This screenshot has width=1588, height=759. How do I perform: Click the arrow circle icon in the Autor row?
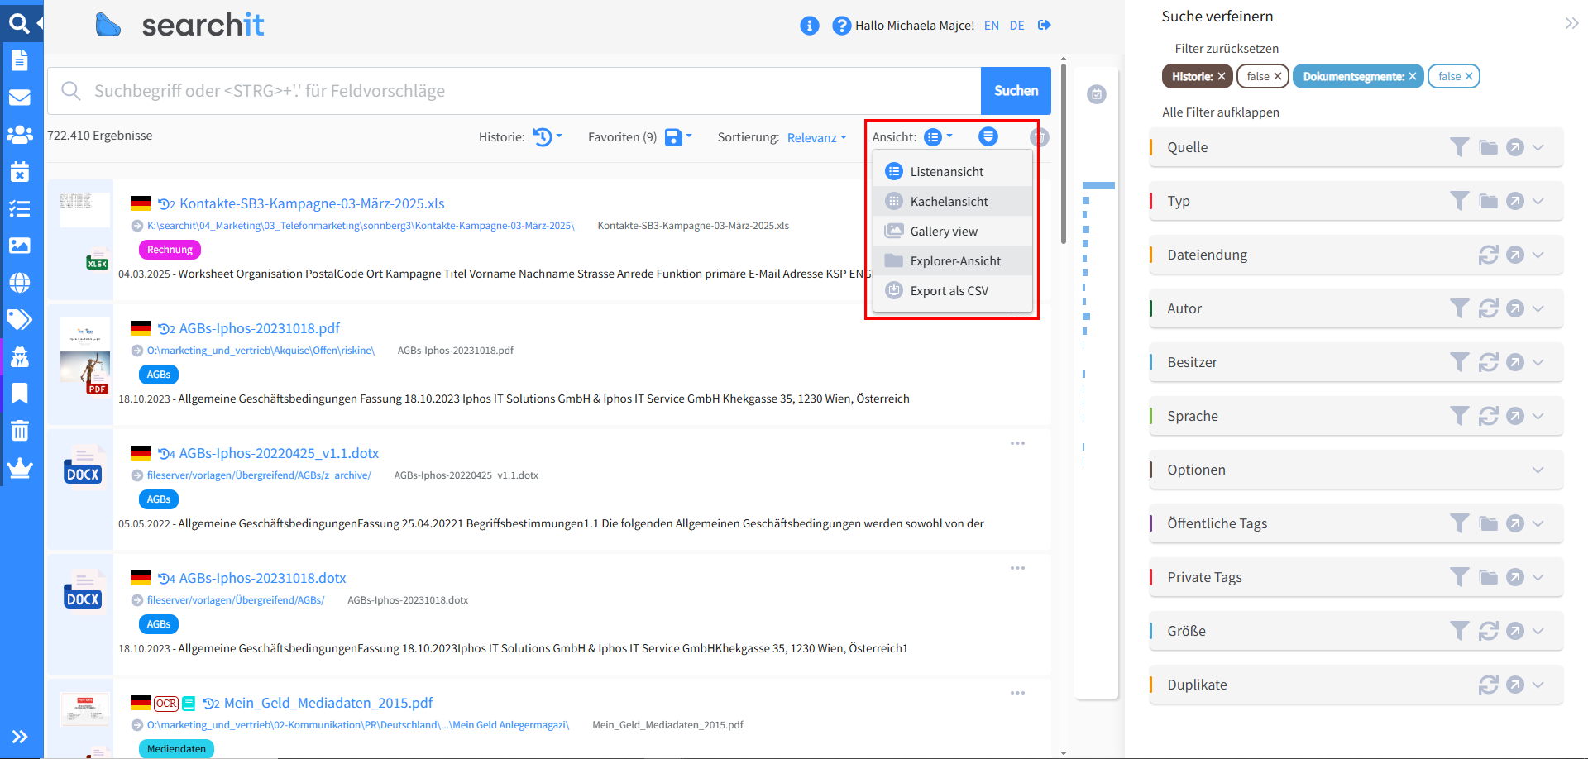1515,308
